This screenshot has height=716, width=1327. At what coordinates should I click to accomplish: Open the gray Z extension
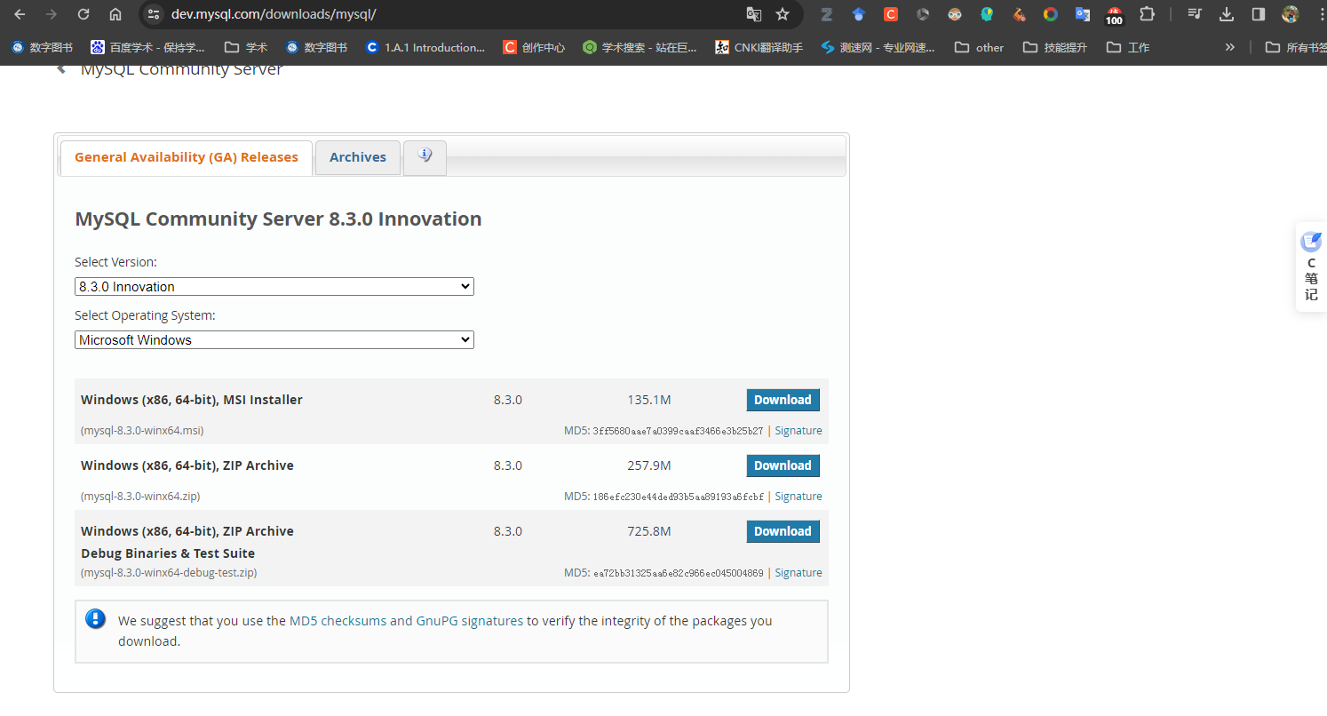pos(827,14)
